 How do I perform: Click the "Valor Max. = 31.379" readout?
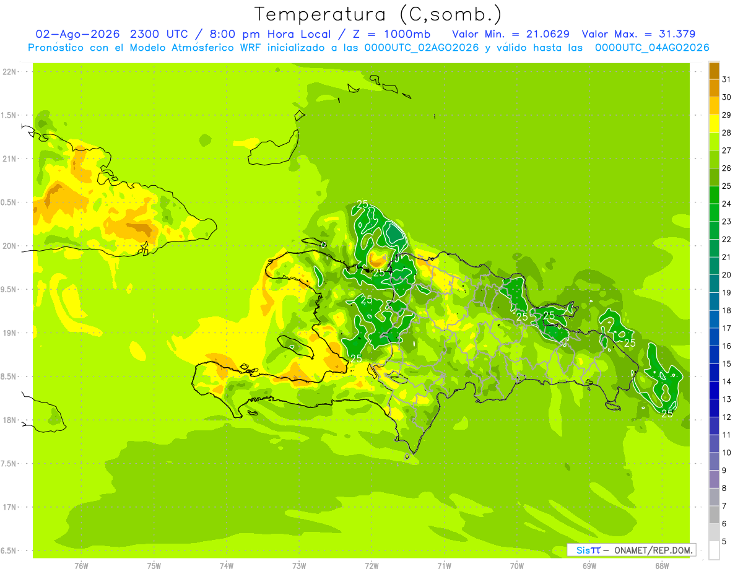638,34
